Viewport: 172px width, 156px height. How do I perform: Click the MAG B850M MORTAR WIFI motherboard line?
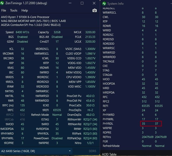(33, 21)
